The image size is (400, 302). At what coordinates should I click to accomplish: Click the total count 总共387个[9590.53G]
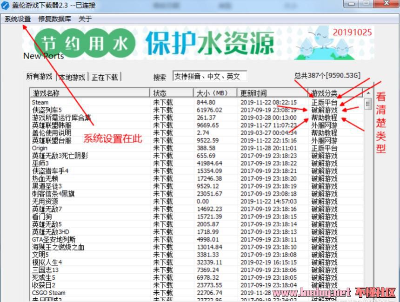point(327,76)
